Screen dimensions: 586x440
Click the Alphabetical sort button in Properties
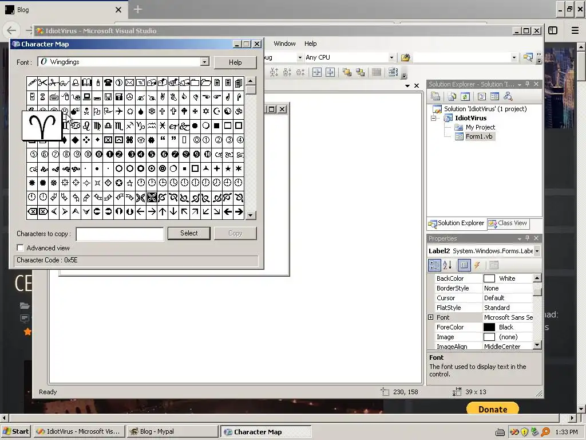(x=448, y=265)
